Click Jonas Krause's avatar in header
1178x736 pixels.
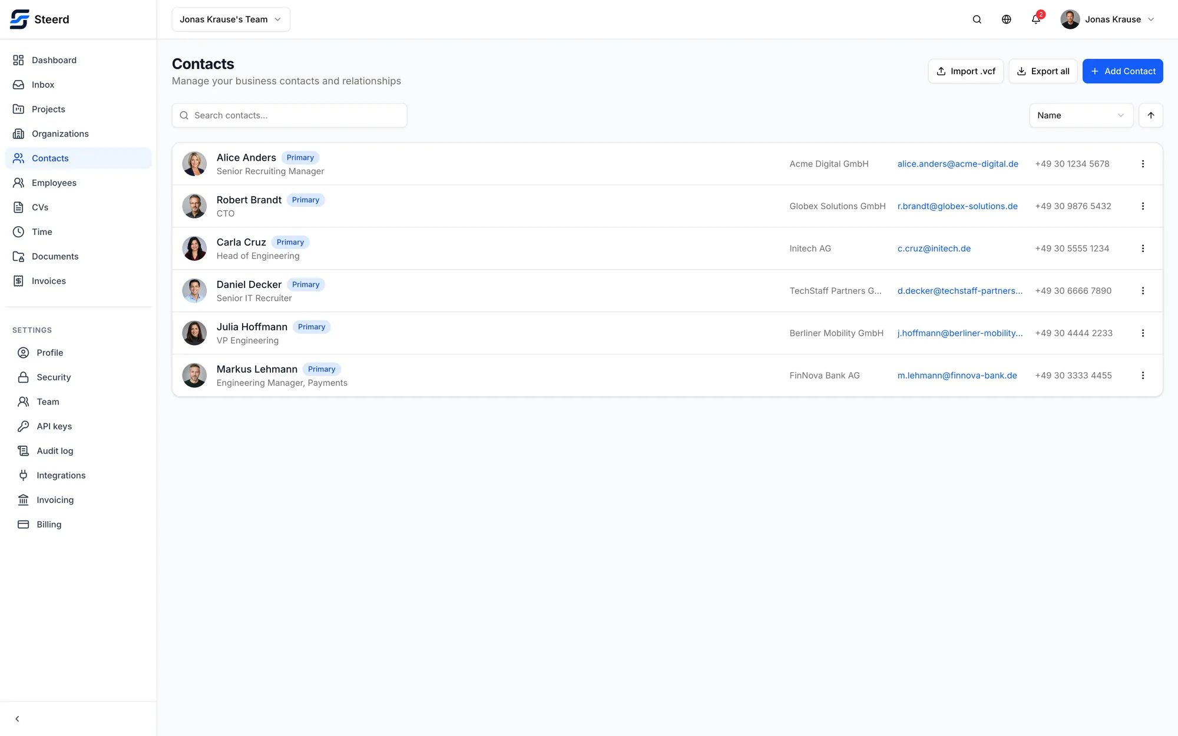click(x=1070, y=19)
